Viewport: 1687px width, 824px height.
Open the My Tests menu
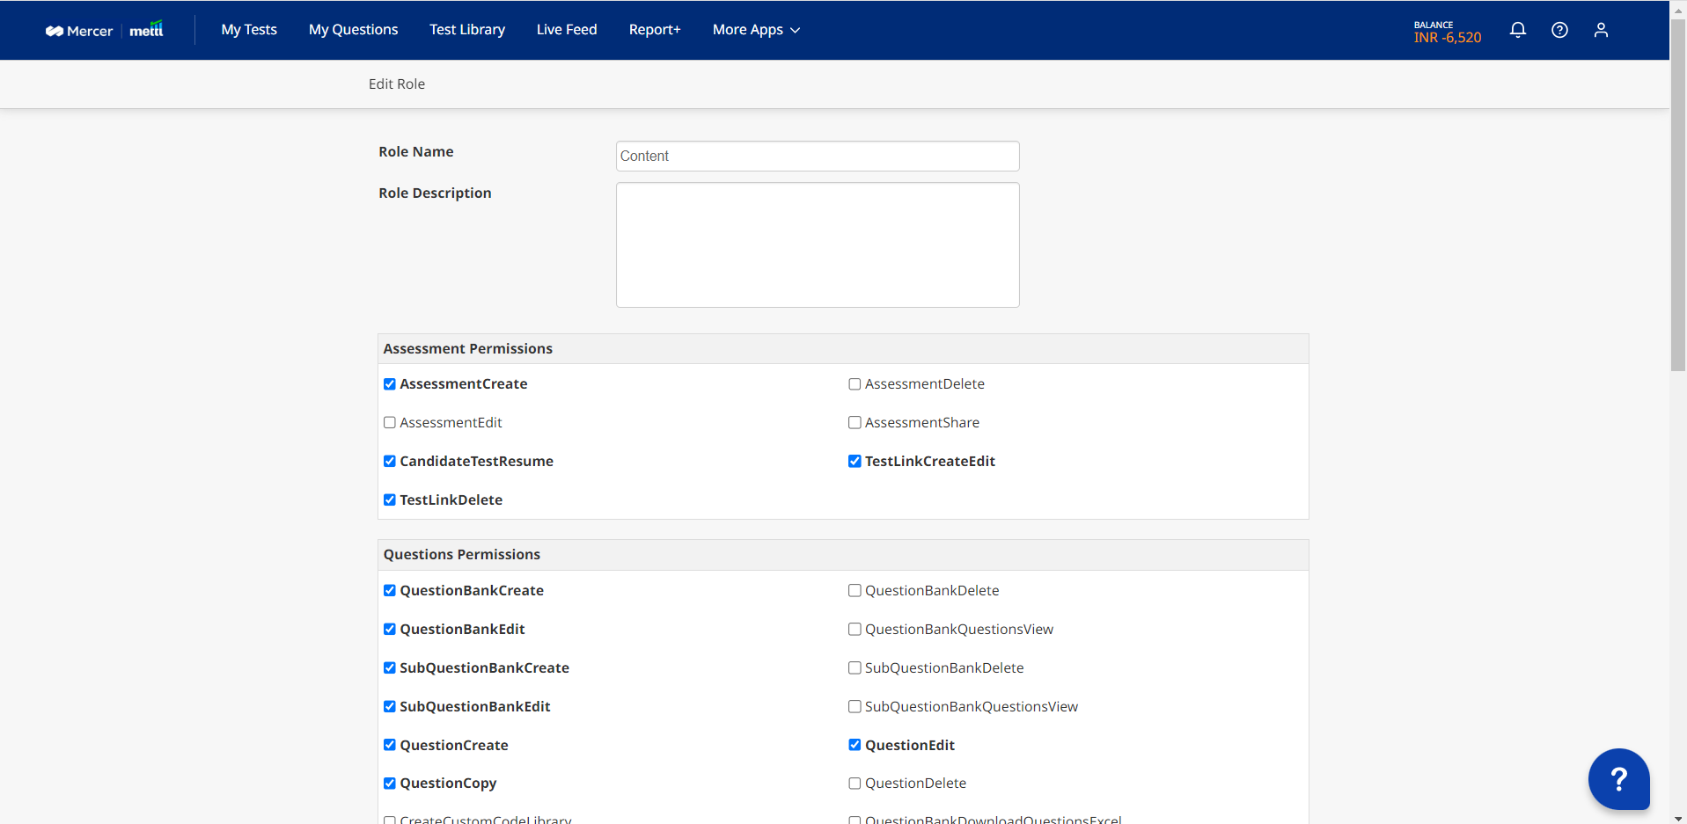249,30
